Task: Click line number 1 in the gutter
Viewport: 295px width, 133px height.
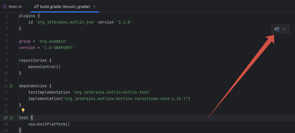Action: coord(7,16)
